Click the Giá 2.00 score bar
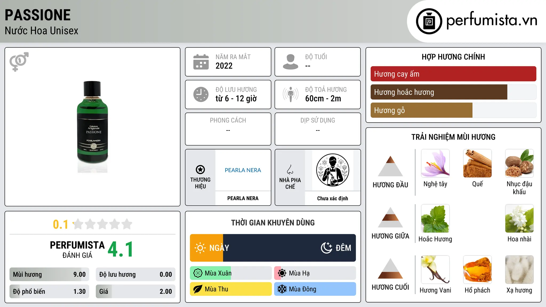 [136, 291]
